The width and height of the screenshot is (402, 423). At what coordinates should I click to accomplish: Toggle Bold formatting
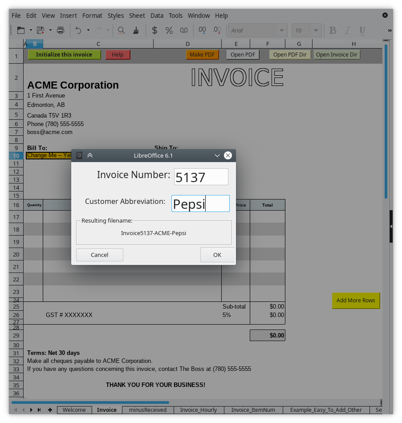click(x=333, y=30)
